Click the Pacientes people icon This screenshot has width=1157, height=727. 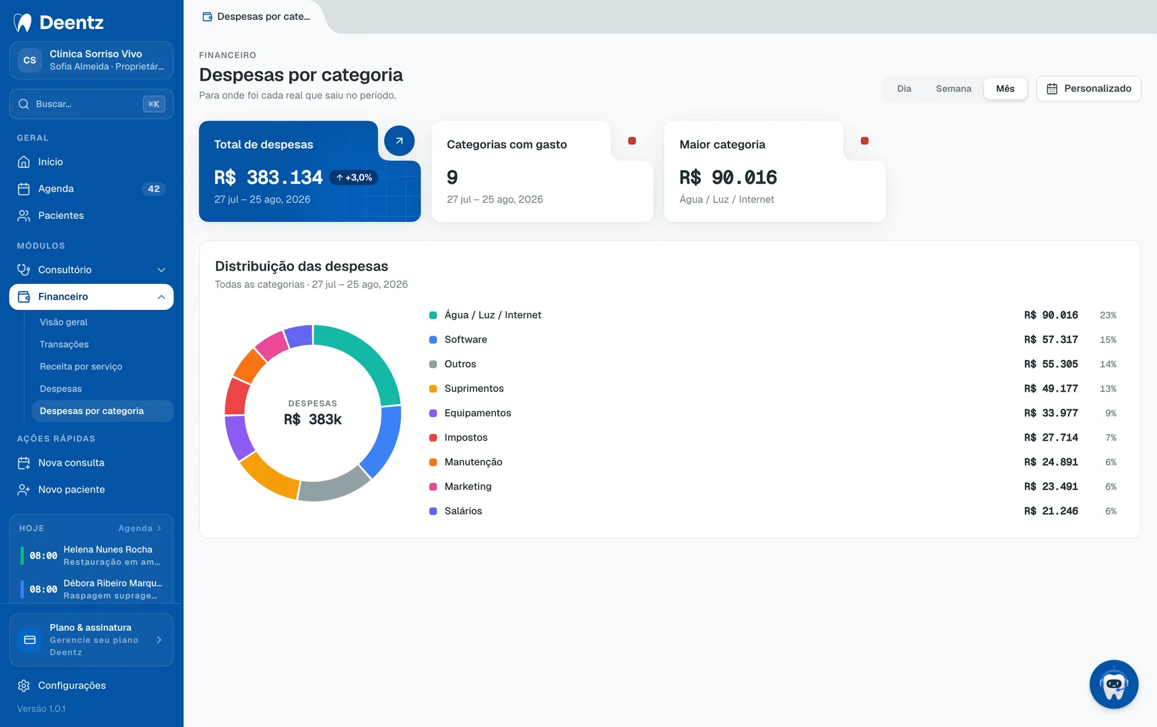click(x=24, y=215)
